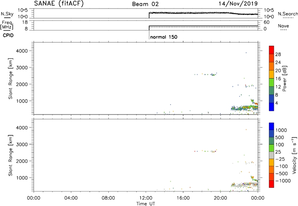This screenshot has height=206, width=298.
Task: Pick the blue top segment of Velocity colorbar
Action: click(x=272, y=126)
